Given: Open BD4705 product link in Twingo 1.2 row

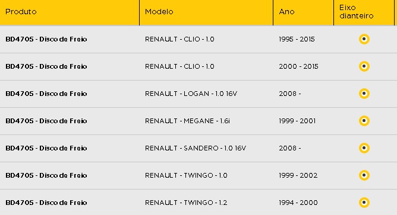Looking at the screenshot, I should [x=46, y=203].
